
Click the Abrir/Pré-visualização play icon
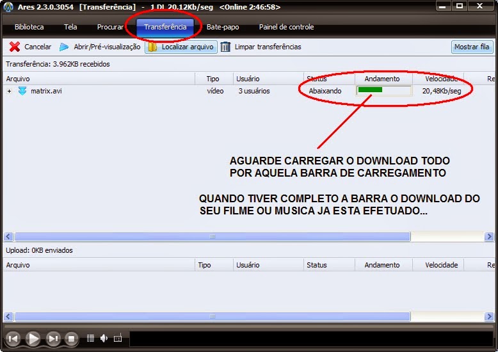tap(64, 47)
